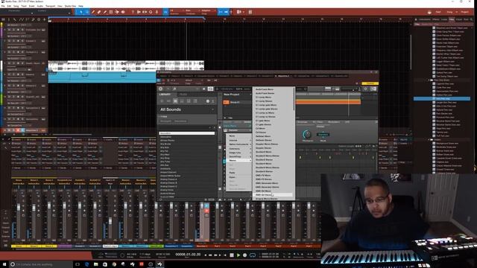Click the first mixer channel volume fader

[x=19, y=207]
